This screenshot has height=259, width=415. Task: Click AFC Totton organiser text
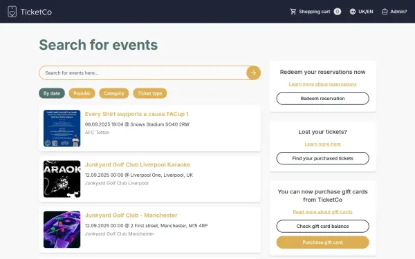[x=97, y=133]
